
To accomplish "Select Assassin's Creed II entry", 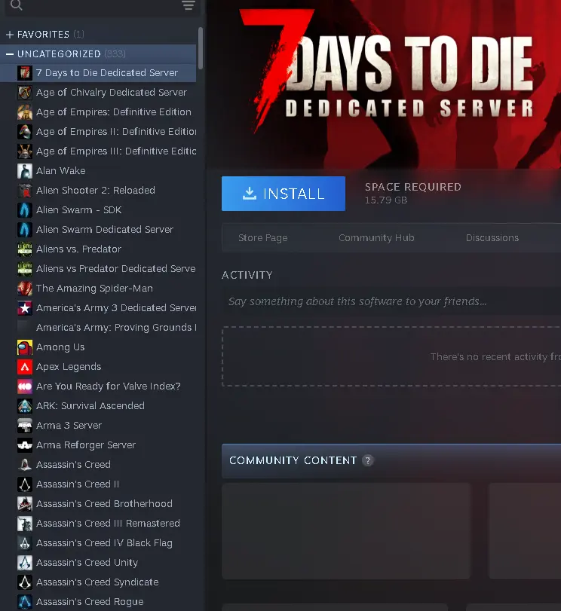I will click(x=98, y=484).
